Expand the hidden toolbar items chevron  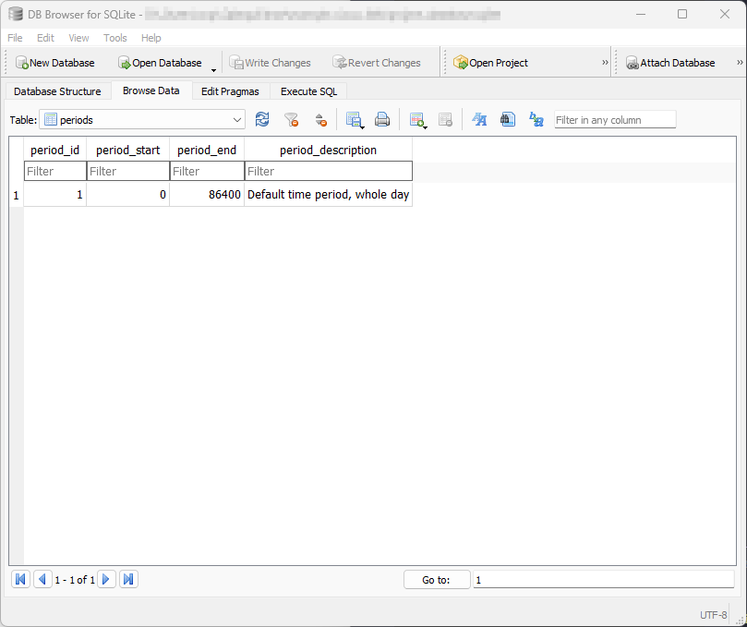point(606,63)
